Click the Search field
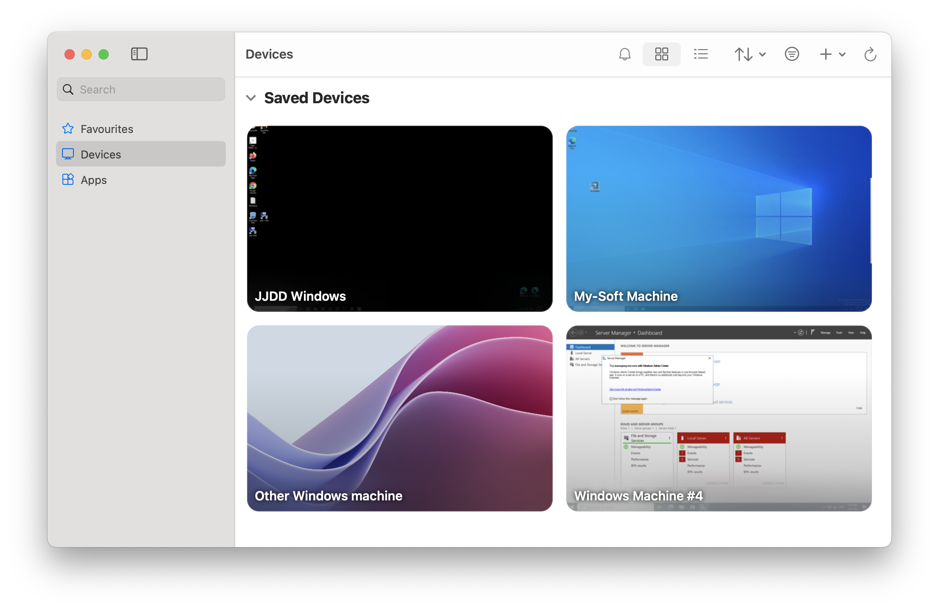 146,90
